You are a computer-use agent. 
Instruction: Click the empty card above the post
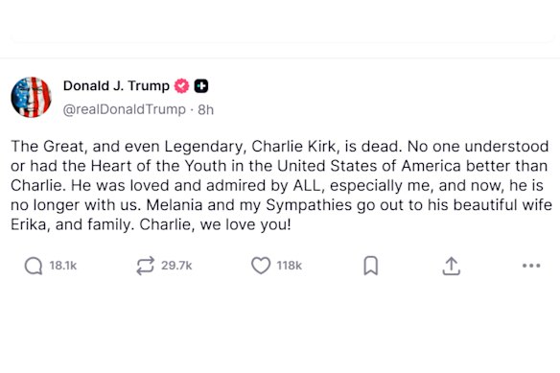pyautogui.click(x=282, y=21)
